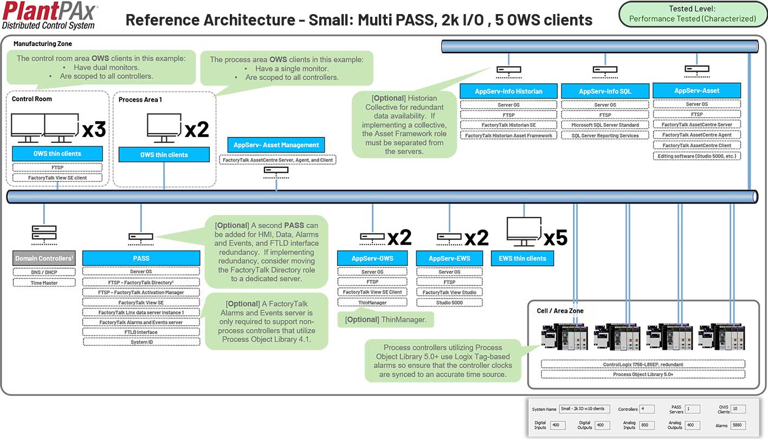Click the EWS thin clients header

(x=522, y=258)
